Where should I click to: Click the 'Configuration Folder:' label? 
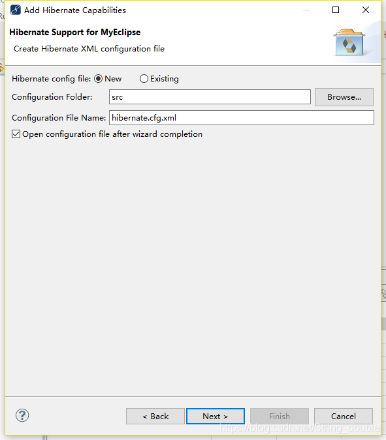click(52, 97)
